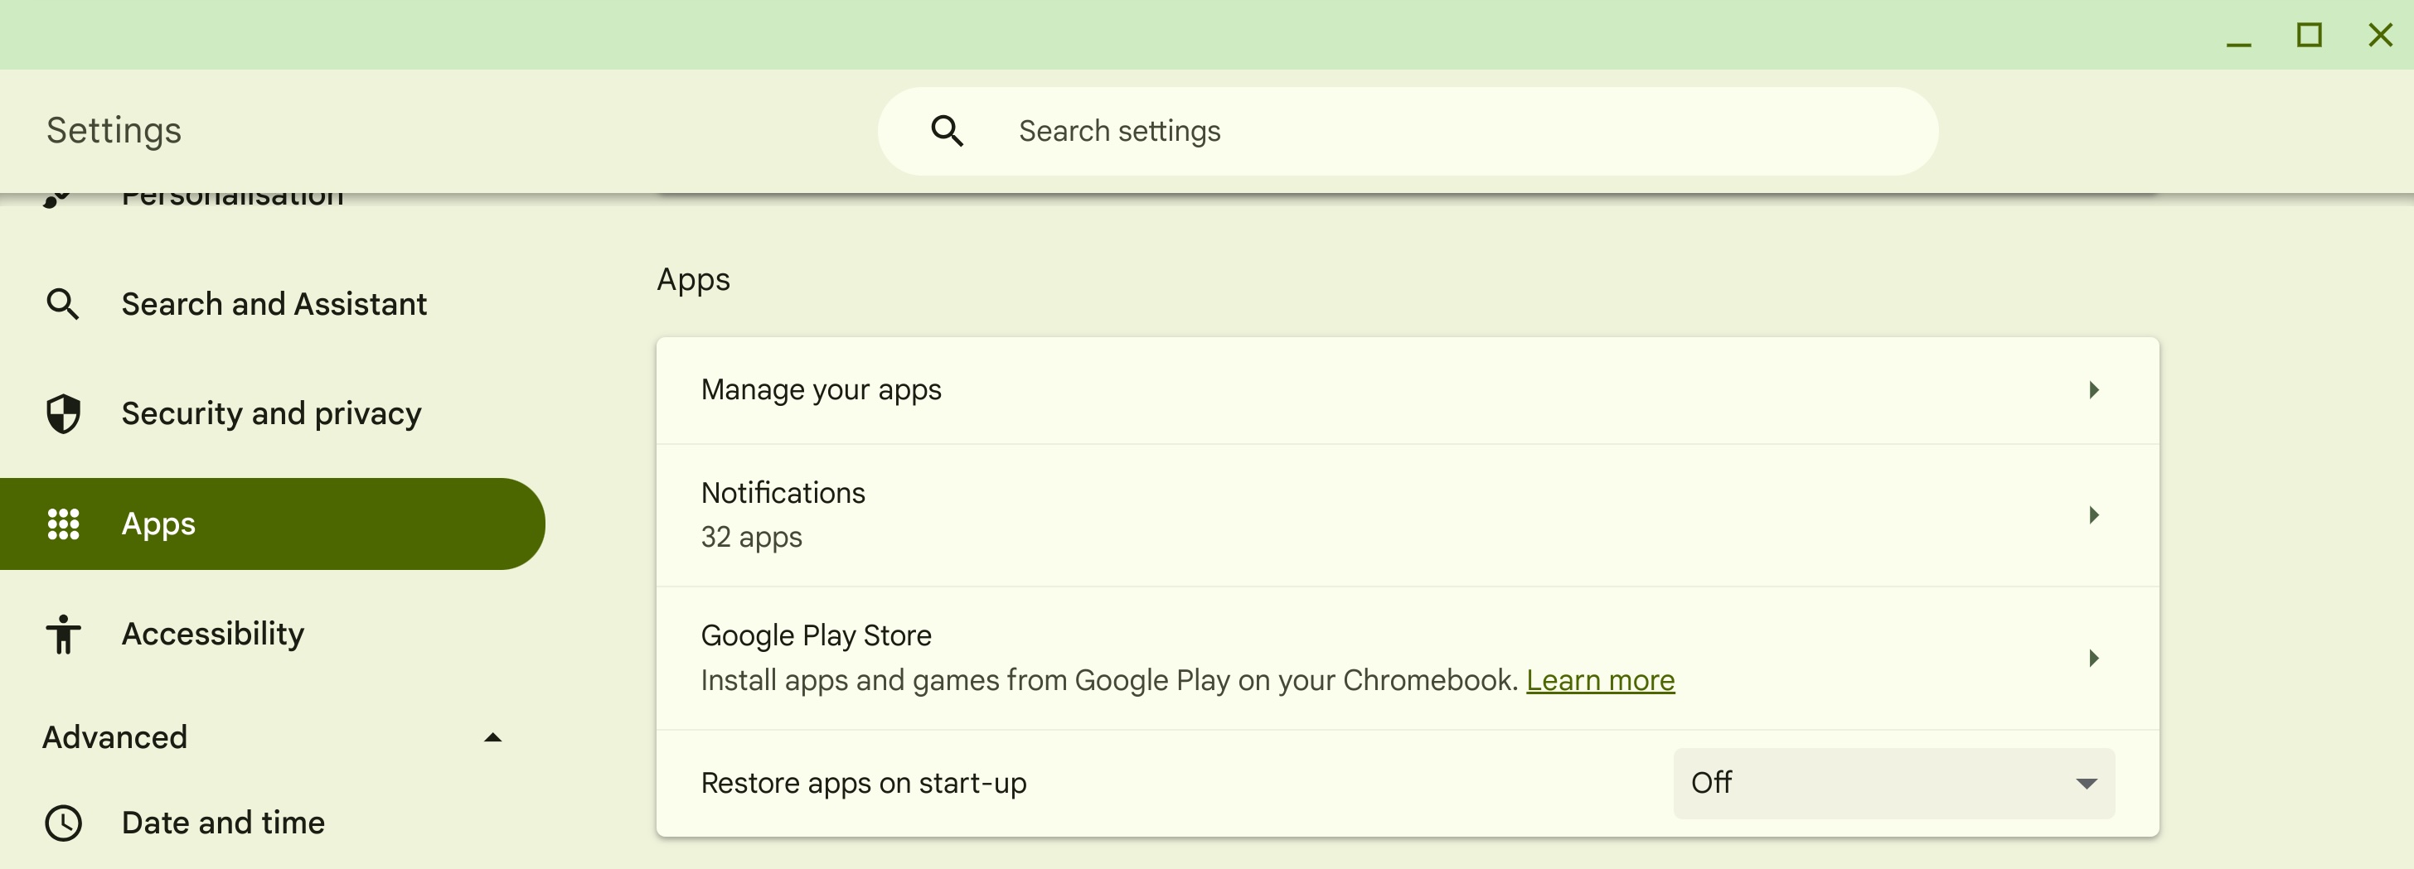Switch to the Security and privacy section

pos(270,413)
